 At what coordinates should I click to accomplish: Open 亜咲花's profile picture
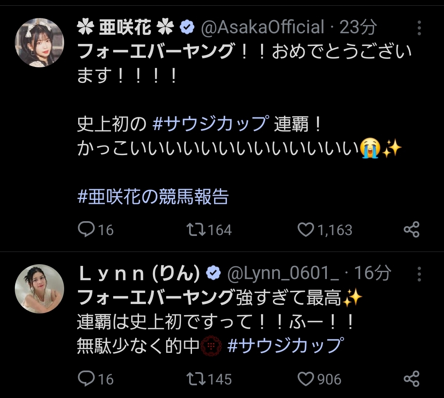pos(39,43)
